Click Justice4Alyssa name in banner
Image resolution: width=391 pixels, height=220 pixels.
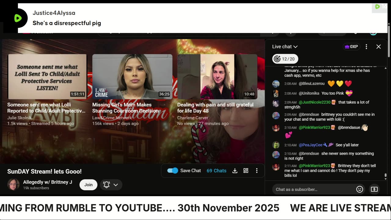(x=54, y=13)
